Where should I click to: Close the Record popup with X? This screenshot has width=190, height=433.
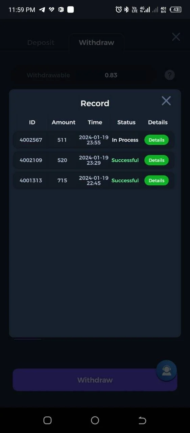point(166,100)
